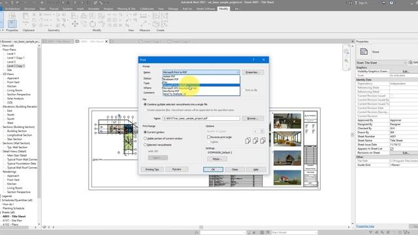Screen dimensions: 418x235
Task: Click Close in the Print dialog
Action: [x=234, y=170]
